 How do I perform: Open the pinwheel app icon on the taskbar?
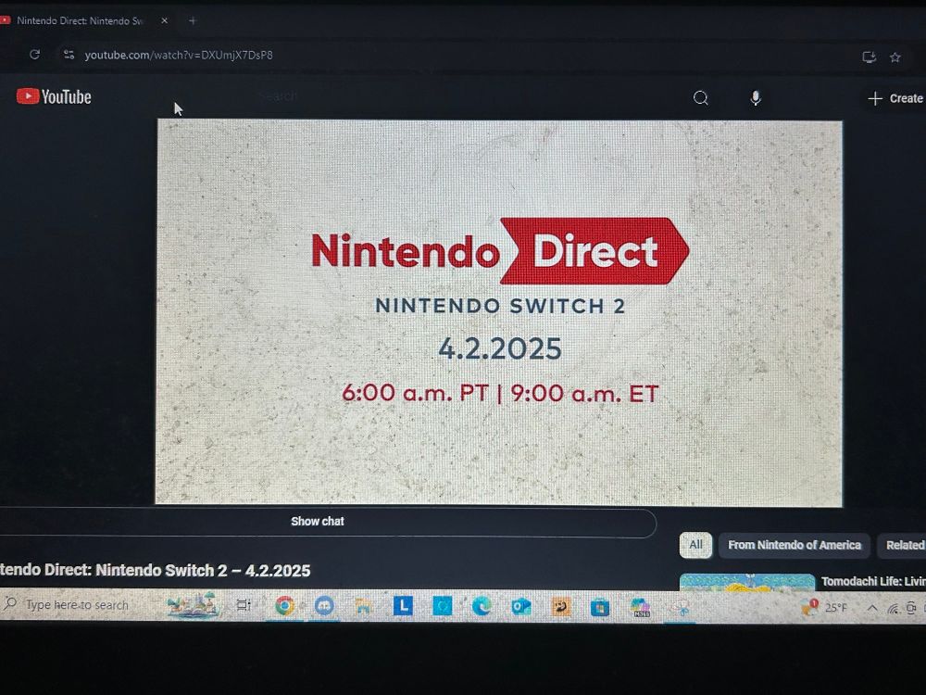(x=681, y=608)
